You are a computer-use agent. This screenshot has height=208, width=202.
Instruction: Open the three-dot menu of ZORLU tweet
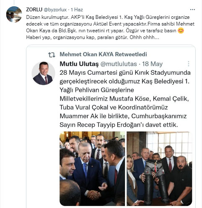coord(192,10)
